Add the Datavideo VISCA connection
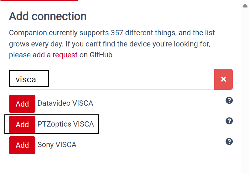249x173 pixels. pyautogui.click(x=22, y=104)
